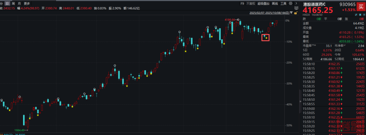The image size is (366, 135).
Task: Click the red-boxed candlestick star marker
Action: pyautogui.click(x=266, y=37)
